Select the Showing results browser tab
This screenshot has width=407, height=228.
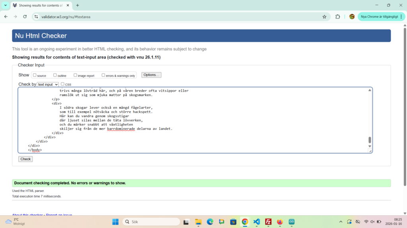pos(40,6)
